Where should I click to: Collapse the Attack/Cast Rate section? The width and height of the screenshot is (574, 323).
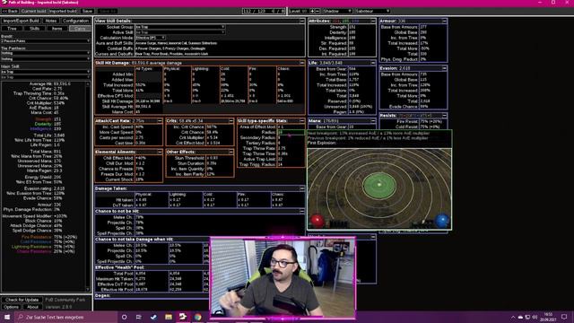click(x=160, y=120)
